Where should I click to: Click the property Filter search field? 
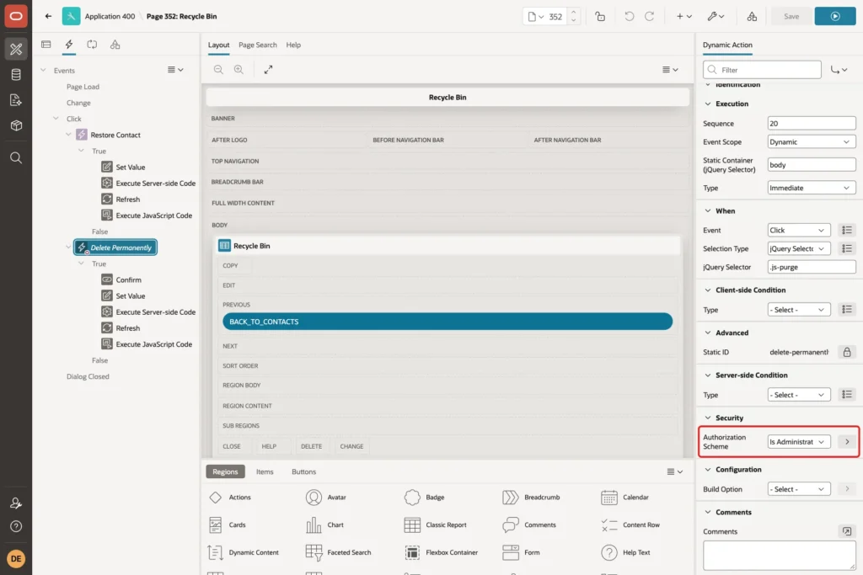point(762,70)
